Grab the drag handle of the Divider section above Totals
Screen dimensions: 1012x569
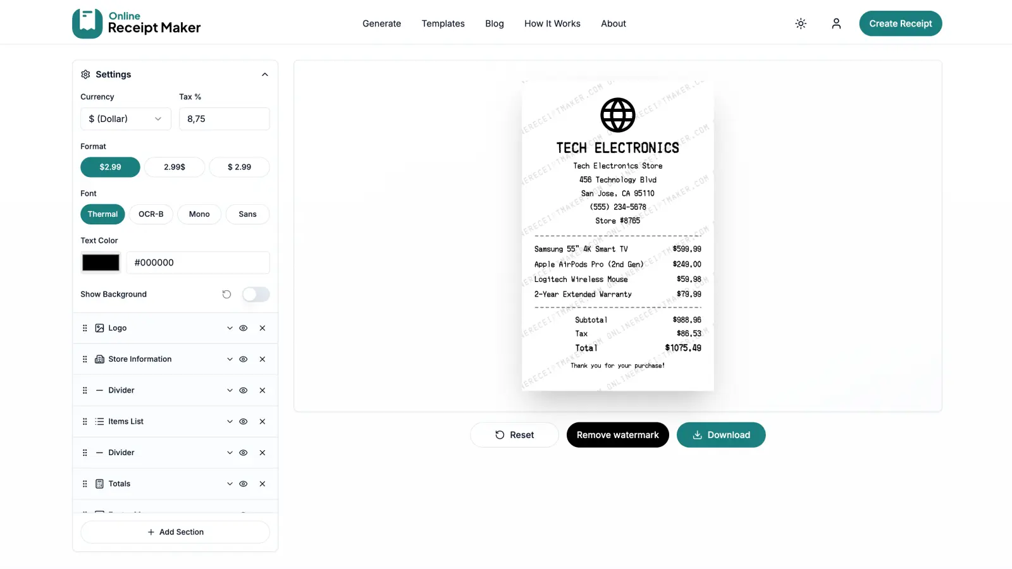85,453
